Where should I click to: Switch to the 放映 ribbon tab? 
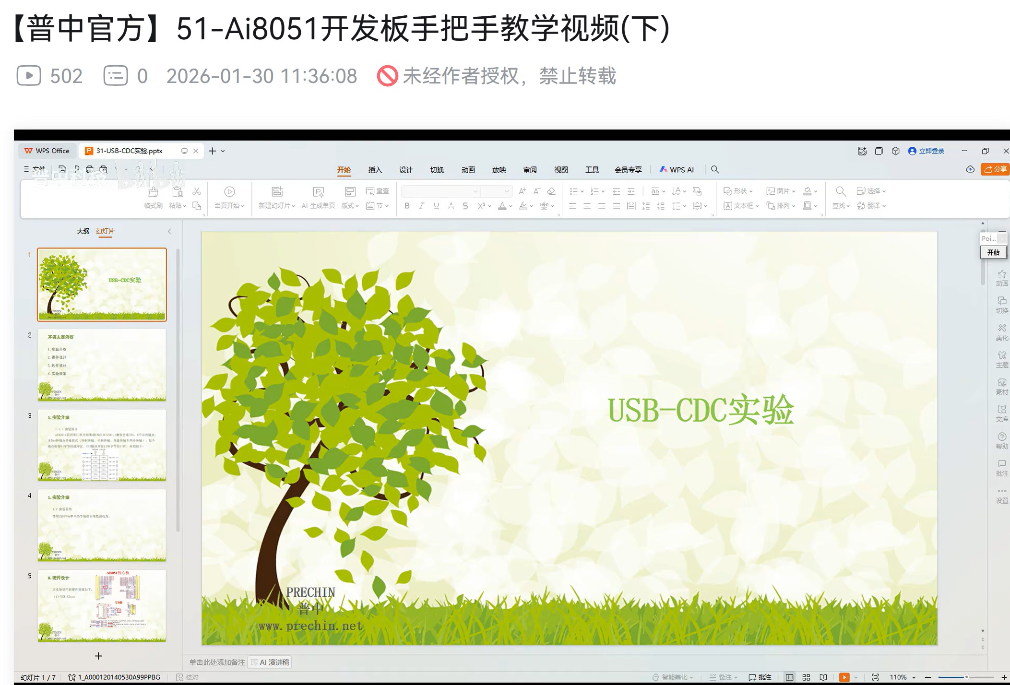pyautogui.click(x=499, y=169)
